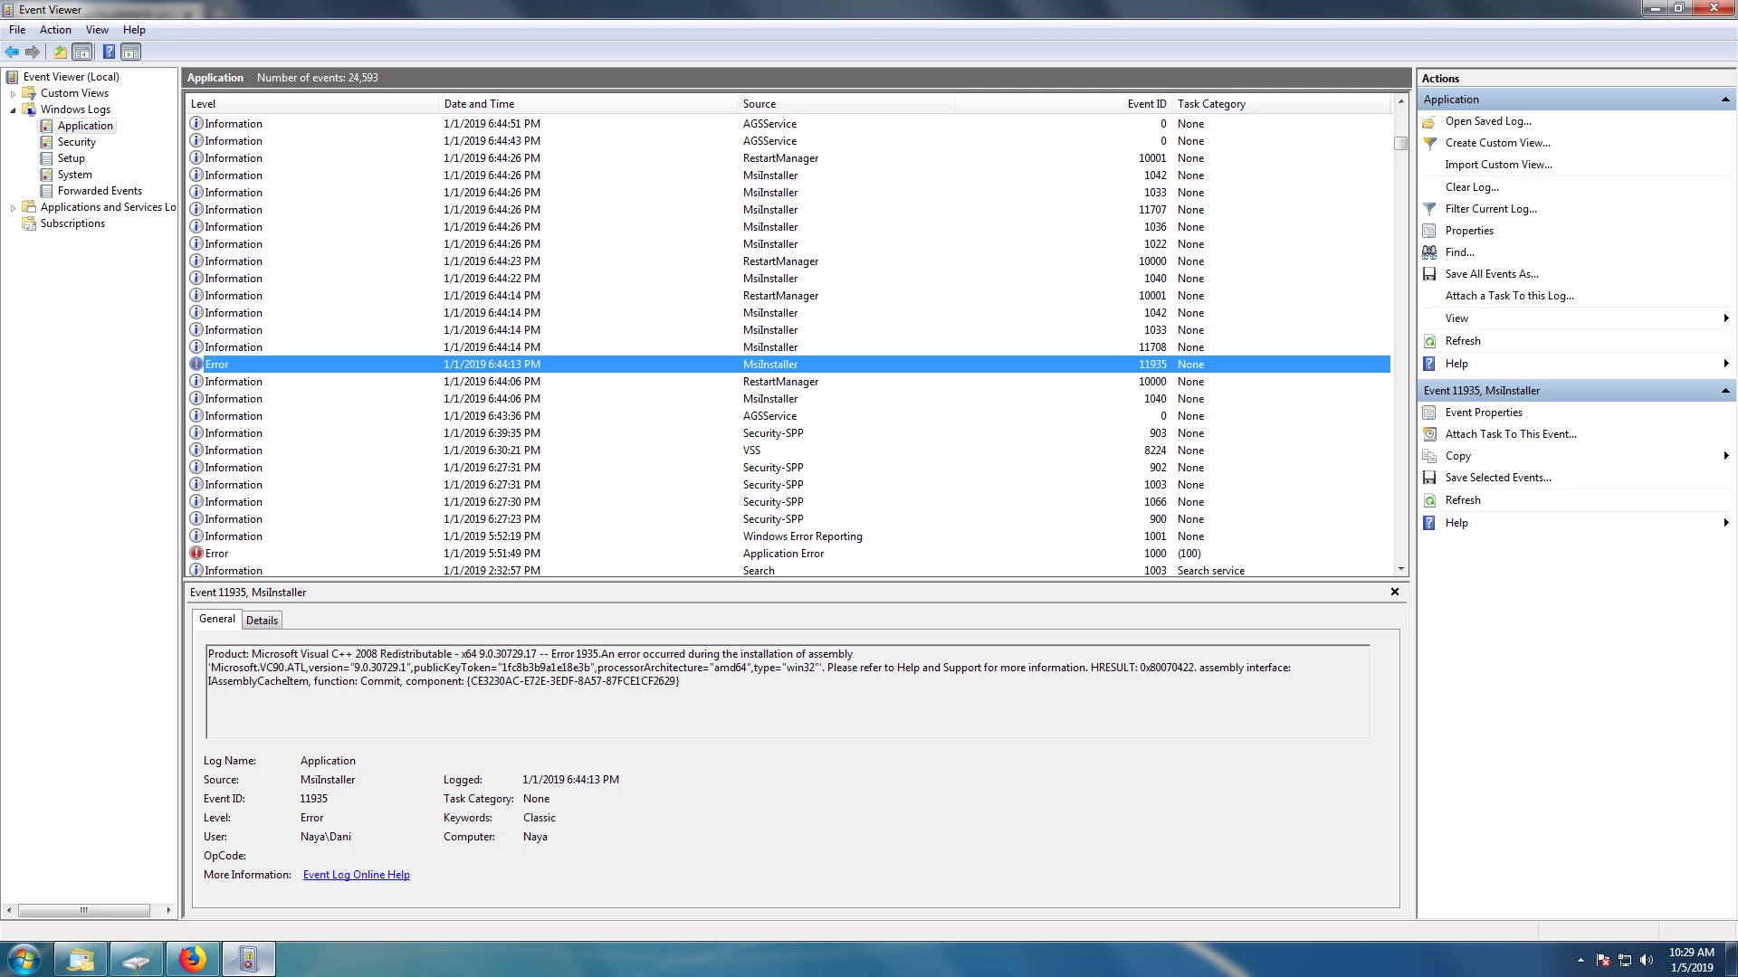
Task: Click Clear Log action
Action: tap(1471, 187)
